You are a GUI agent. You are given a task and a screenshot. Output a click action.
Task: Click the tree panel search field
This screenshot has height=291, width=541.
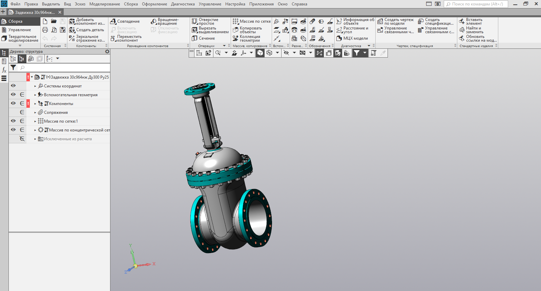[64, 68]
